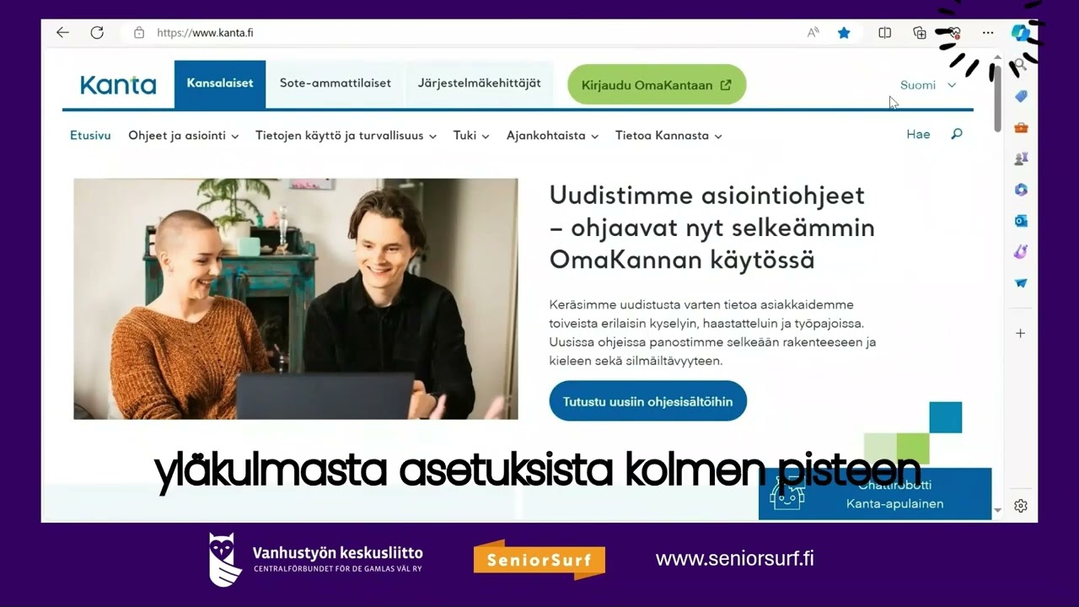This screenshot has width=1079, height=607.
Task: Click the search magnifier next to Hae
Action: 957,134
